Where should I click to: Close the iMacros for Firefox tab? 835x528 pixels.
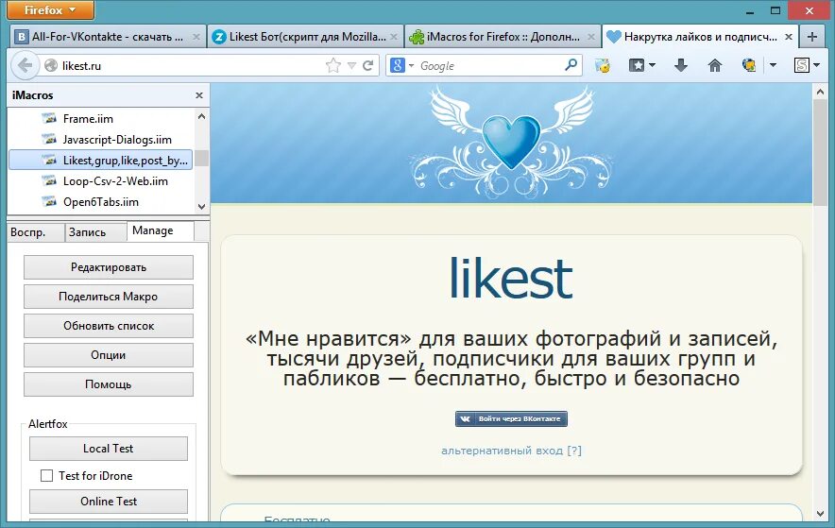click(x=591, y=37)
